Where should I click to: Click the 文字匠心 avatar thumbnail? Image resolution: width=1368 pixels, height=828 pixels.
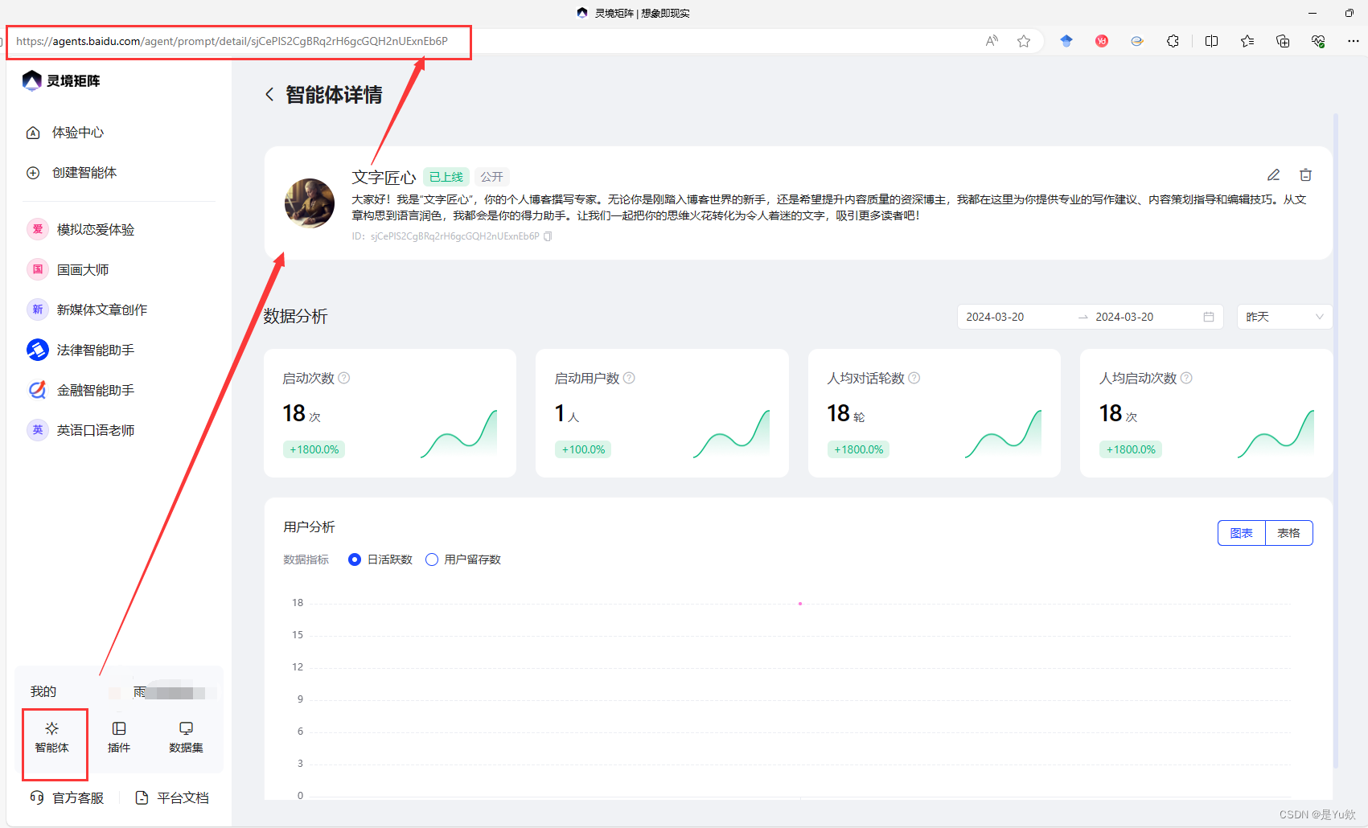tap(310, 203)
